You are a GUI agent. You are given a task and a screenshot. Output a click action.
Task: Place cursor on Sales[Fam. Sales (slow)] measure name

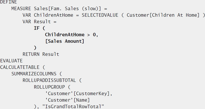[67, 9]
